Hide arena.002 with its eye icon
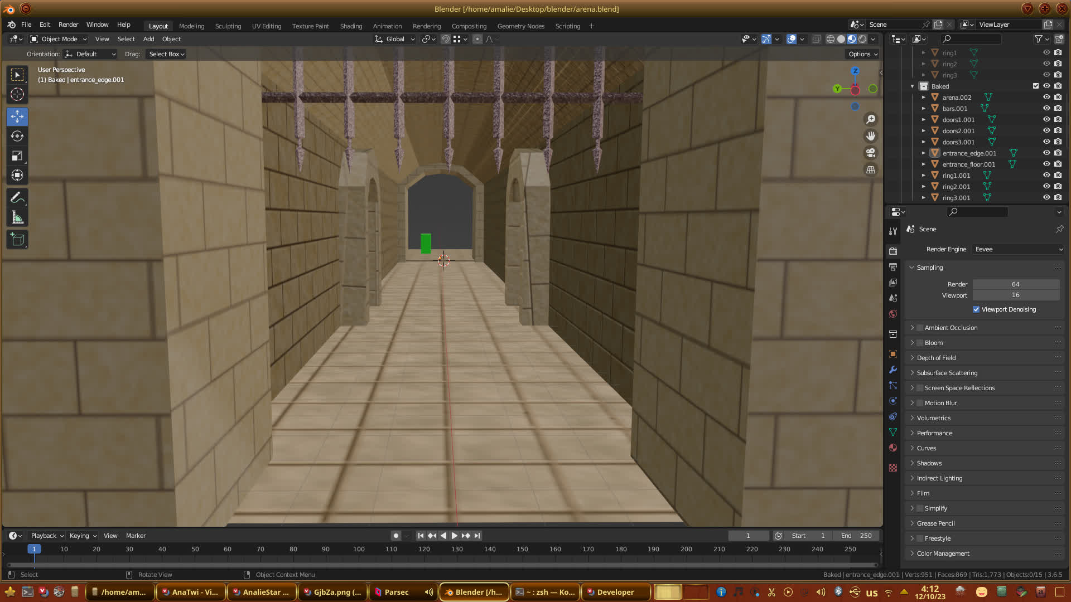 point(1046,97)
